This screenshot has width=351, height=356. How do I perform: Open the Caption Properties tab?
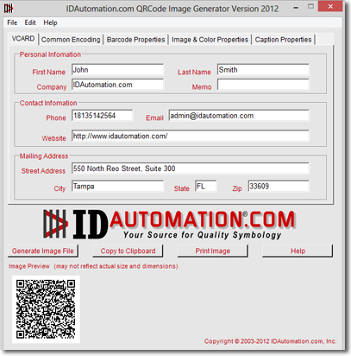(x=283, y=40)
